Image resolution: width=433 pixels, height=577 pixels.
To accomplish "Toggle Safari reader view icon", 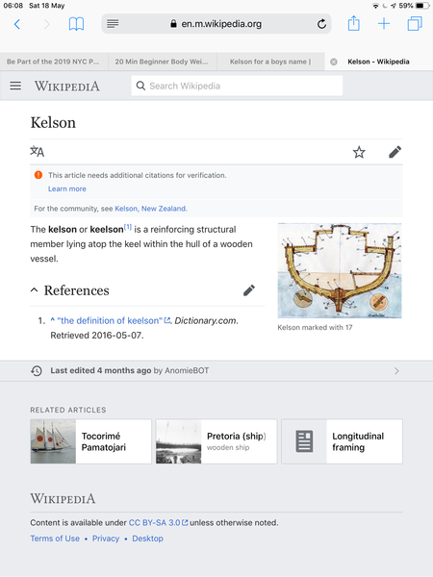I will tap(113, 24).
